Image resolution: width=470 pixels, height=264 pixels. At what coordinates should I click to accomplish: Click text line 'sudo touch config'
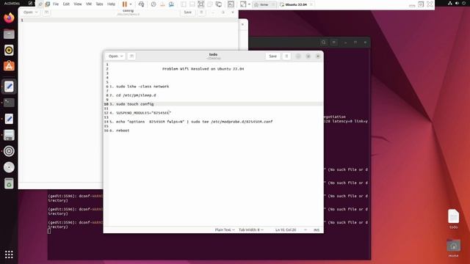click(x=134, y=104)
